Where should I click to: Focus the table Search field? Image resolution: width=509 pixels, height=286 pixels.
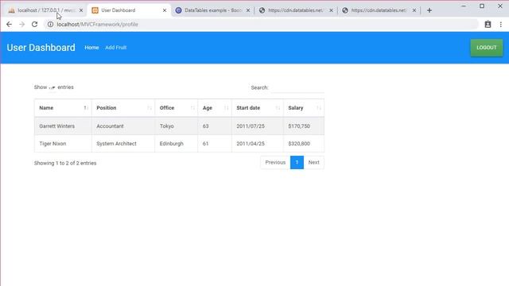297,87
